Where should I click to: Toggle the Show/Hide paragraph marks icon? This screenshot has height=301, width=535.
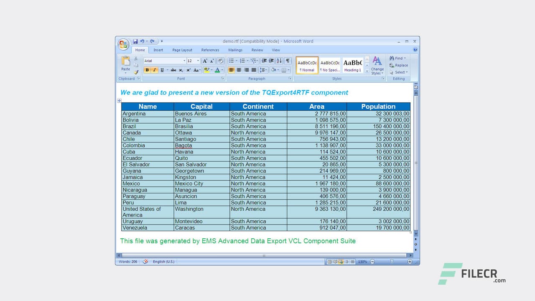pos(288,61)
